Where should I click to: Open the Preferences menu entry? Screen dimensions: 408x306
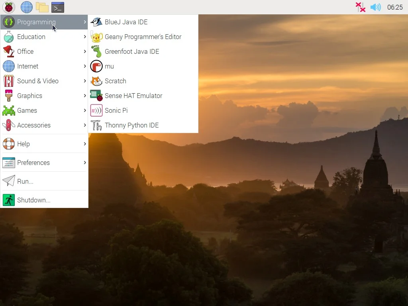tap(44, 163)
